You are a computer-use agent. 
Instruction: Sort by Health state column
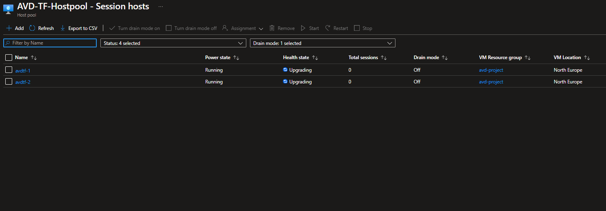coord(315,58)
